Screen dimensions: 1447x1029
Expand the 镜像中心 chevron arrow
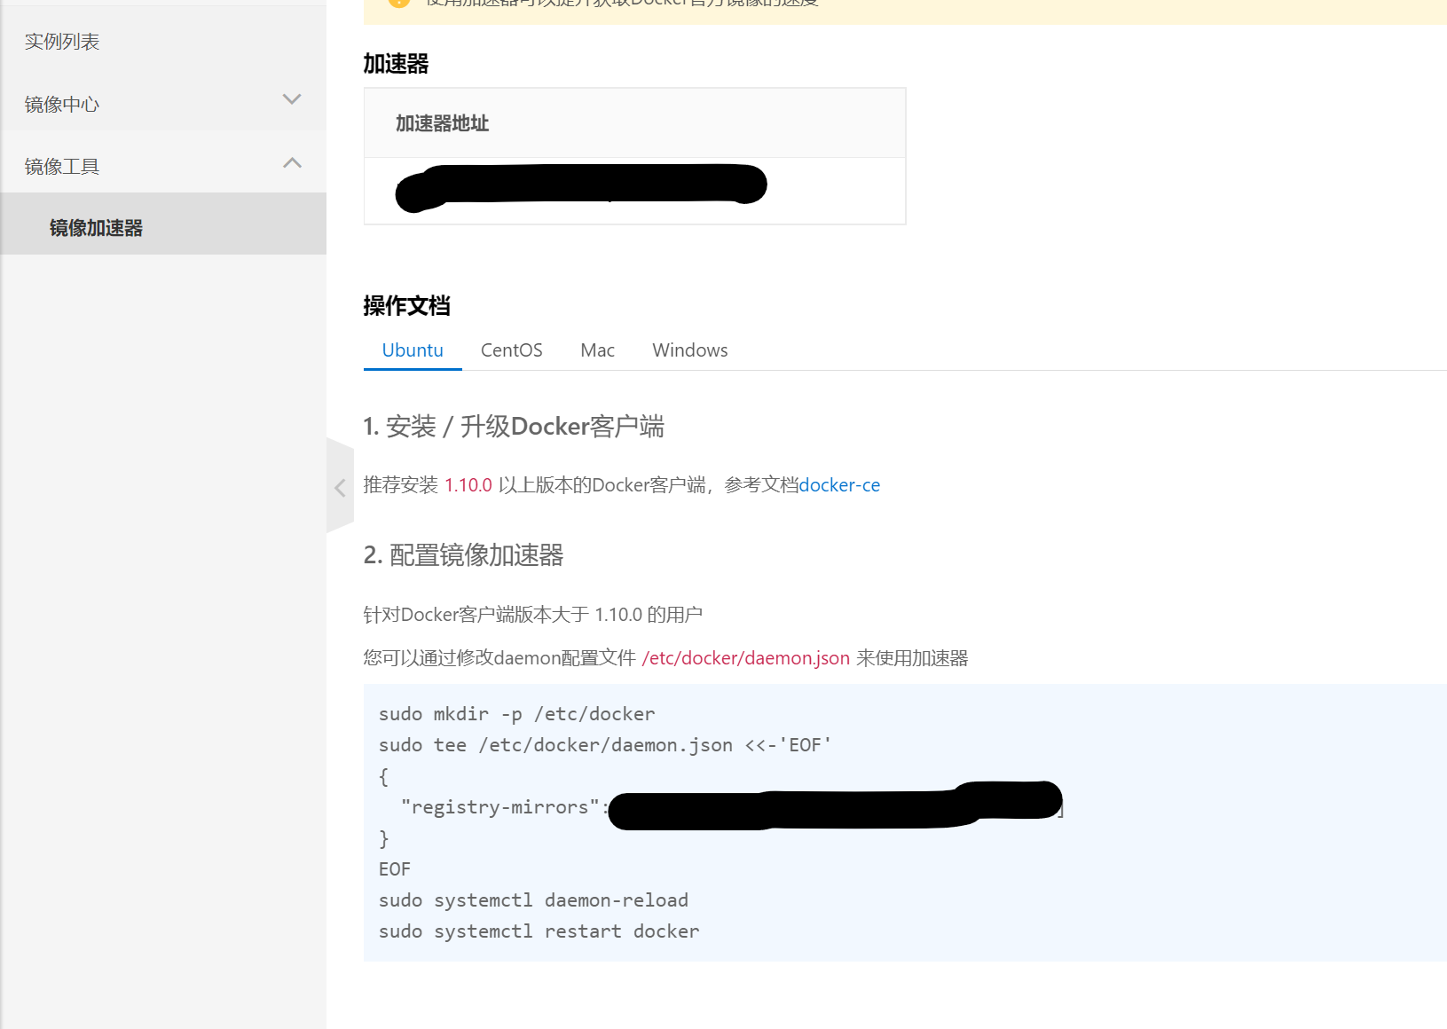[x=292, y=99]
